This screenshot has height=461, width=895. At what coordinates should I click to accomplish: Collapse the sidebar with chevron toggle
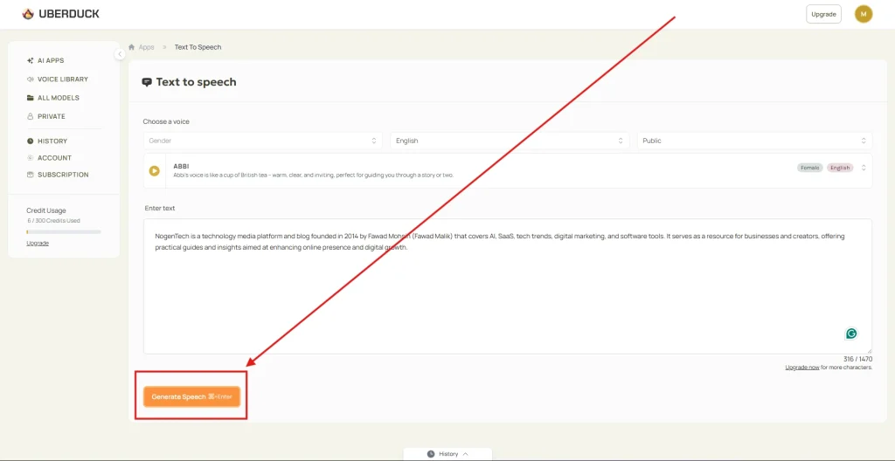[x=119, y=53]
